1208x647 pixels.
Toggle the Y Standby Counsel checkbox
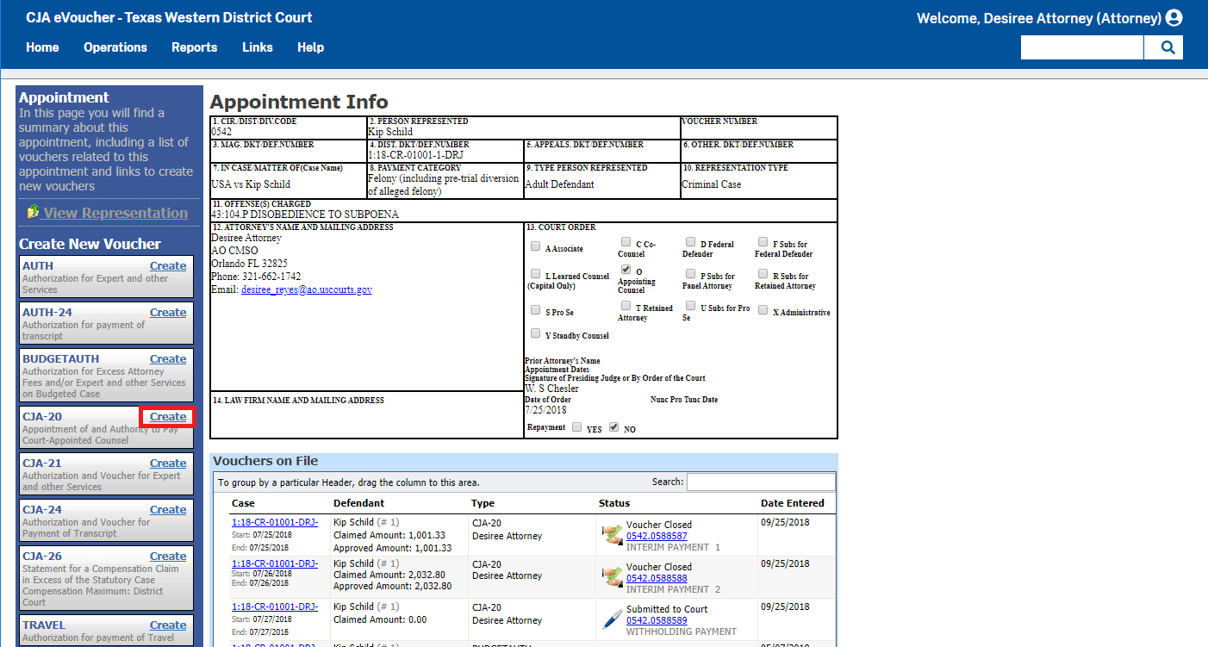(536, 334)
